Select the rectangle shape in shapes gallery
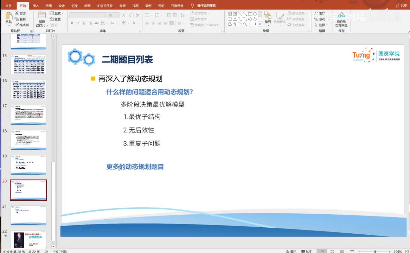 point(250,14)
